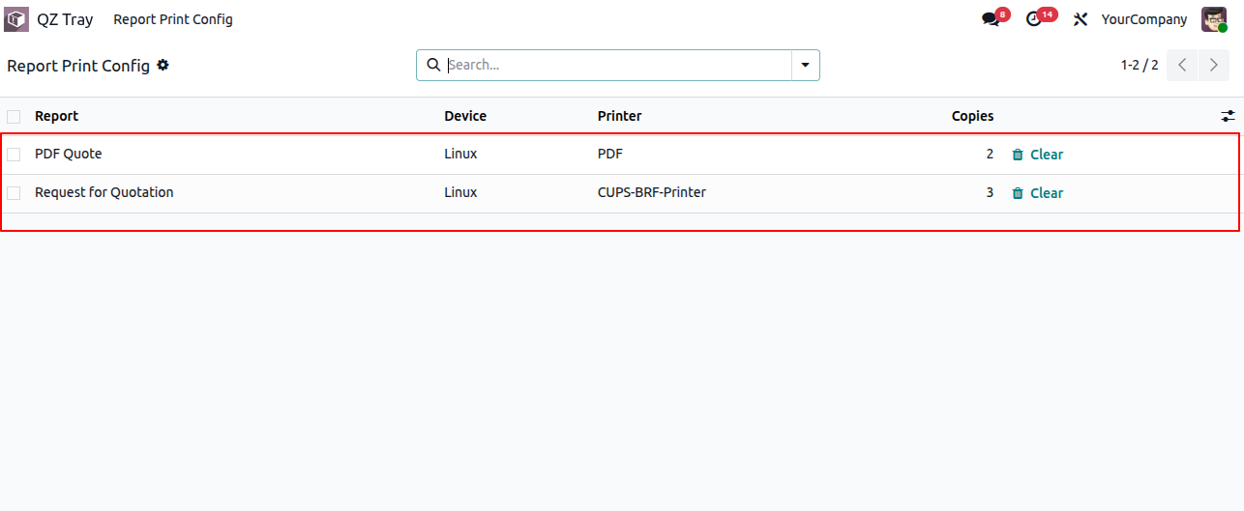This screenshot has height=511, width=1244.
Task: Open the debug tools wrench icon
Action: click(1081, 19)
